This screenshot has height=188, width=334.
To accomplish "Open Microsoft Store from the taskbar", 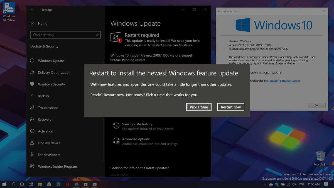I will pos(49,184).
